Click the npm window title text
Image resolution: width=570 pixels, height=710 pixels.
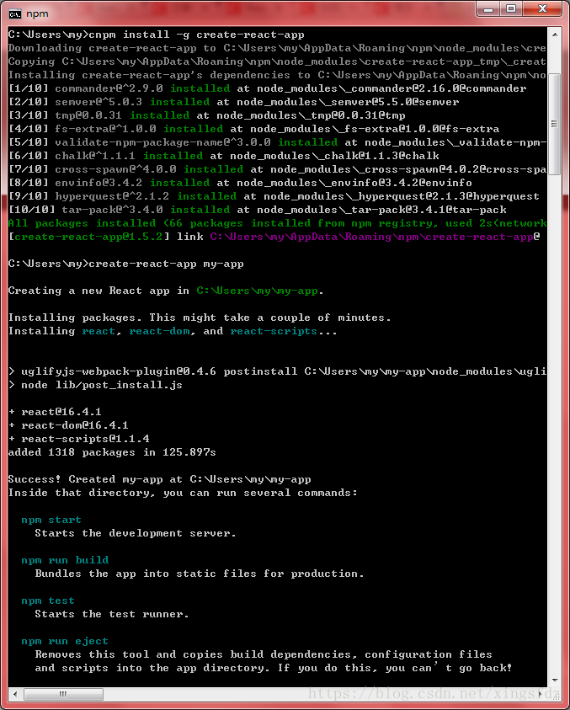pos(37,14)
